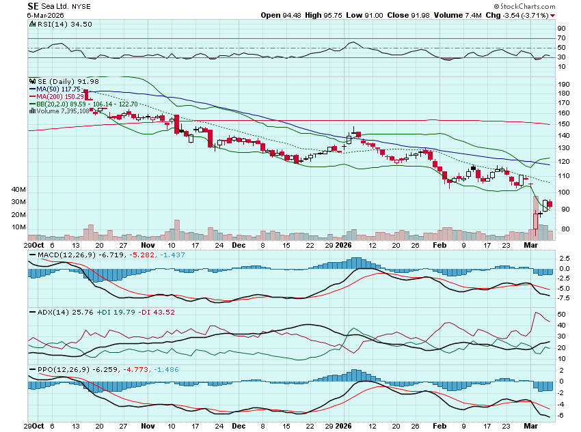Click the 'PPO(12,26,9) -6.259' label

(x=77, y=369)
